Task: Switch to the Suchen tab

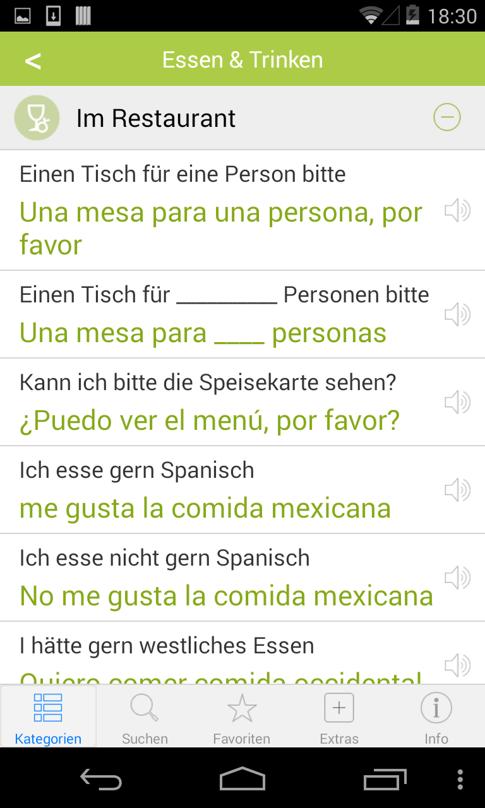Action: click(x=145, y=716)
